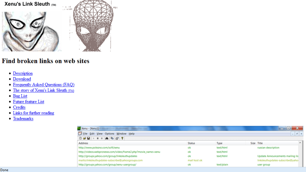Open Links for further reading

tap(33, 113)
